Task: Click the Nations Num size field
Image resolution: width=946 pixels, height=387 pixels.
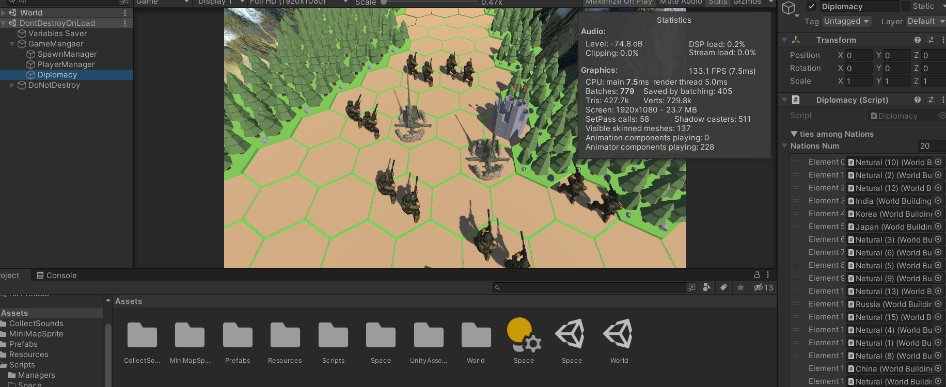Action: coord(932,146)
